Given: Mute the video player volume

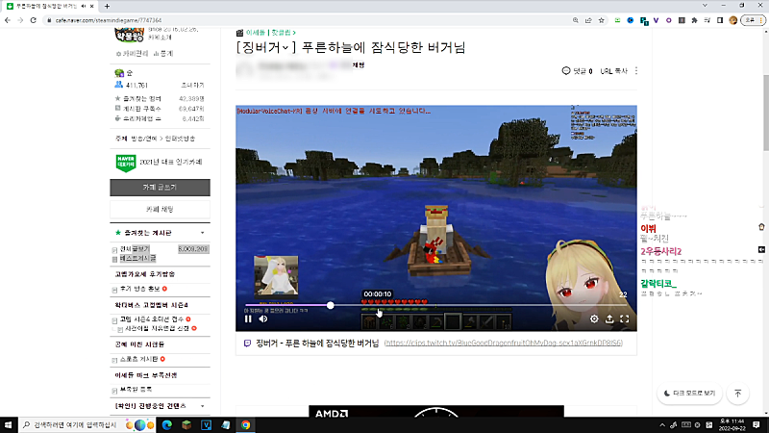Looking at the screenshot, I should (263, 319).
